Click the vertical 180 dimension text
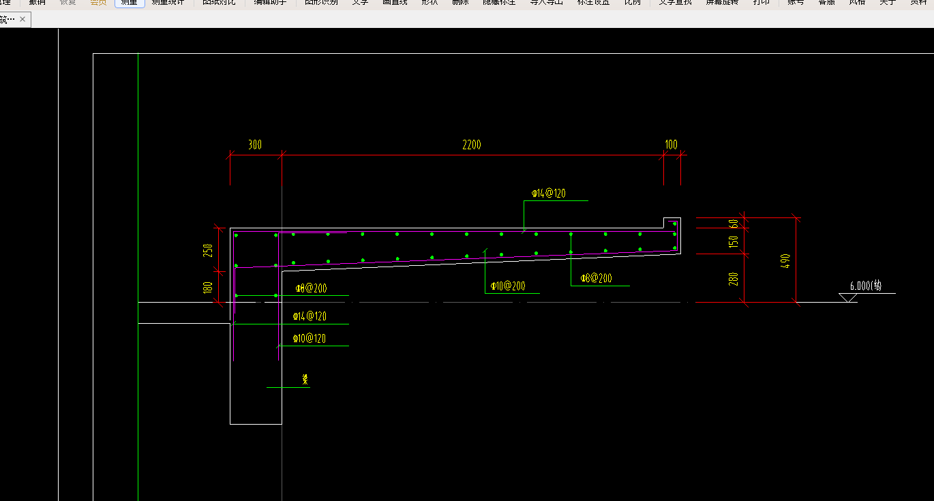Viewport: 934px width, 501px height. pyautogui.click(x=209, y=288)
